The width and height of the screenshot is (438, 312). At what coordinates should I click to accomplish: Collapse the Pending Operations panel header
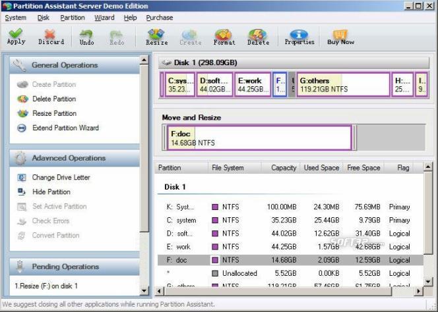(x=75, y=267)
